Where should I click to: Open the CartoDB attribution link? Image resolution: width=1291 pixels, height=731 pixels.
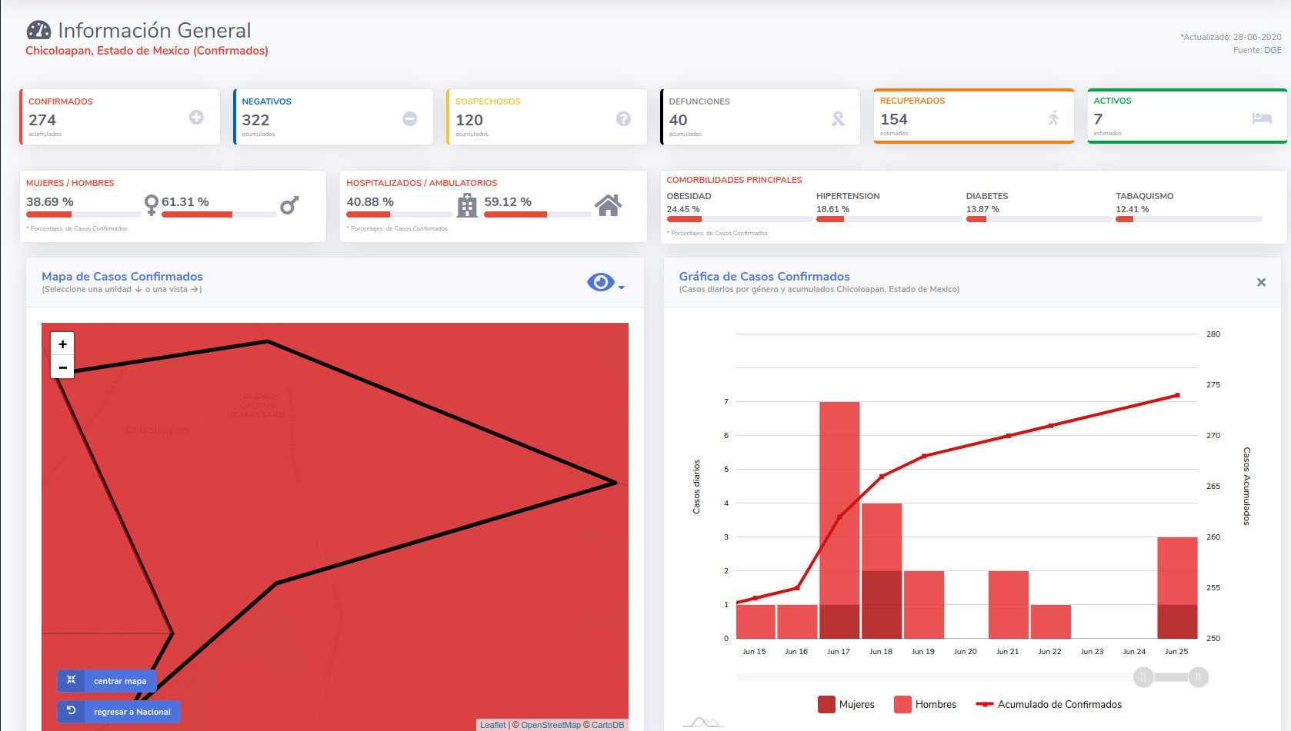pos(608,725)
